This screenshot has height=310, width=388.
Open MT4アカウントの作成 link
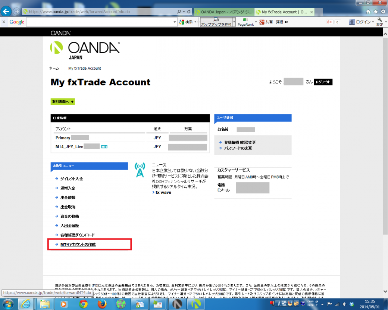pyautogui.click(x=78, y=244)
